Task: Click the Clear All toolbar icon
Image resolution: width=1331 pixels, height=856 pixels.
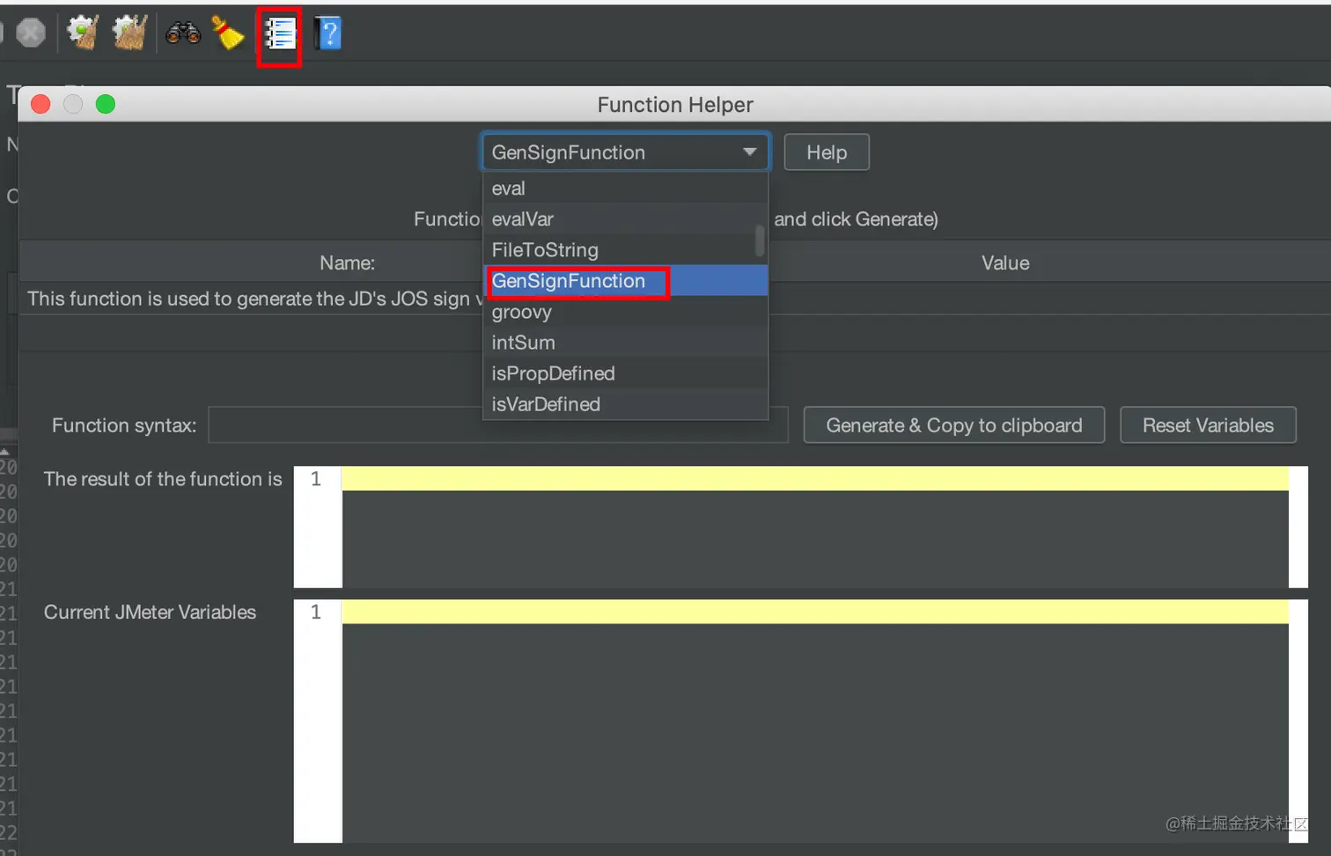Action: (x=129, y=33)
